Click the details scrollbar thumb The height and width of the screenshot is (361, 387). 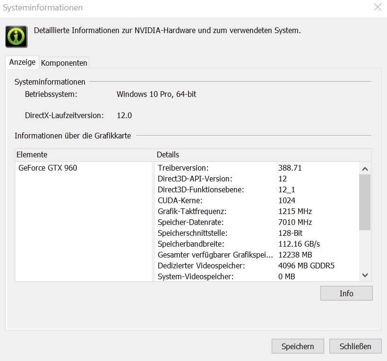coord(365,202)
